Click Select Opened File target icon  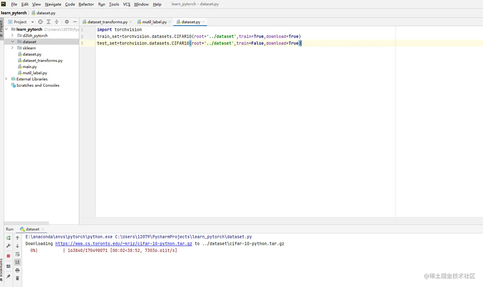click(x=40, y=22)
